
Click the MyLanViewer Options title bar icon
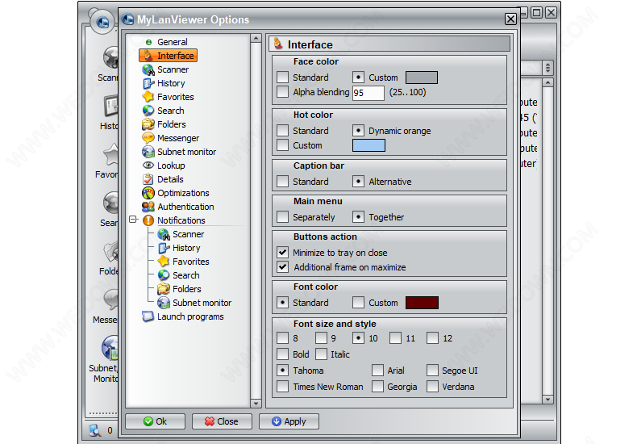click(128, 19)
